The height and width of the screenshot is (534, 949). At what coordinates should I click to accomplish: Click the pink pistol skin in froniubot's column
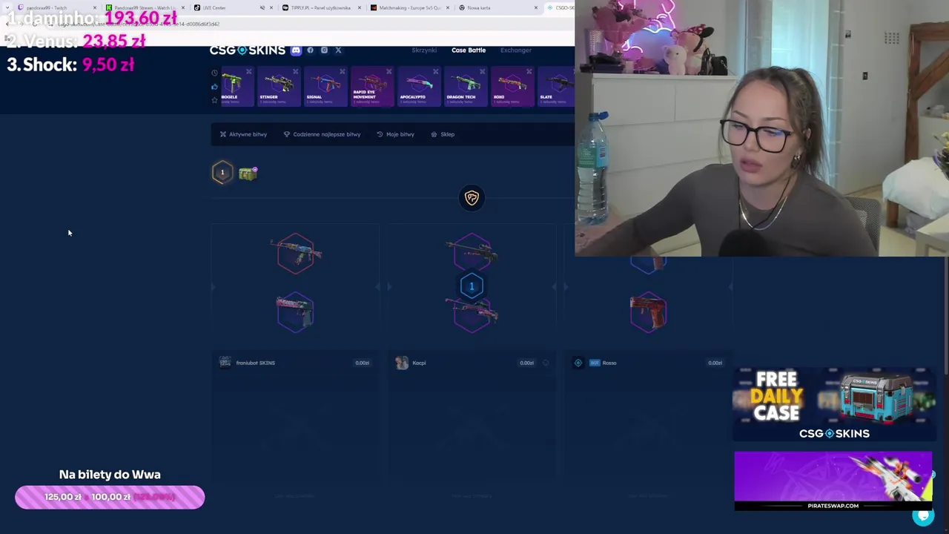click(x=295, y=312)
